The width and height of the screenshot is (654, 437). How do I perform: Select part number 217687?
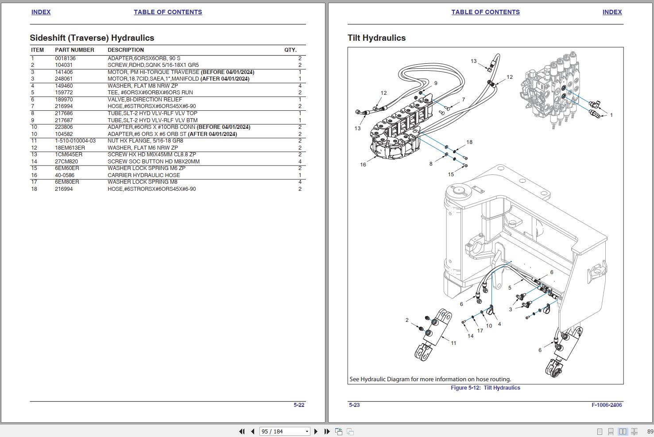coord(64,120)
